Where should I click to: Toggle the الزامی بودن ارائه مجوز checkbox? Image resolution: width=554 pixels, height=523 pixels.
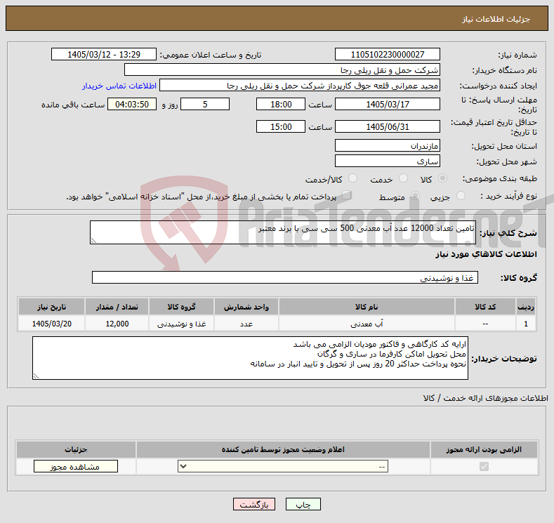[x=484, y=467]
